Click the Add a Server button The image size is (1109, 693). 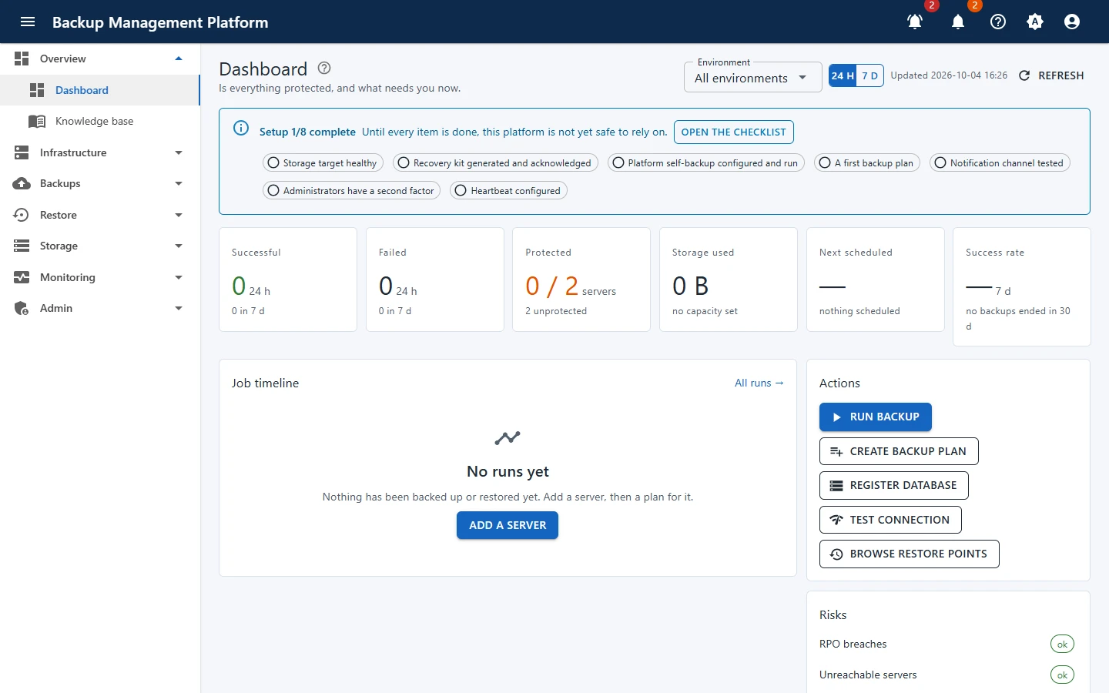click(x=508, y=525)
